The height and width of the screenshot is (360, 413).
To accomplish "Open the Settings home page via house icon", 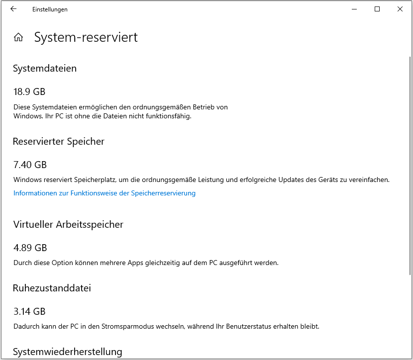I will click(18, 37).
